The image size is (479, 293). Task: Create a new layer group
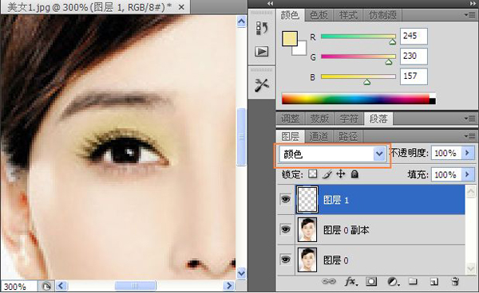(x=413, y=281)
